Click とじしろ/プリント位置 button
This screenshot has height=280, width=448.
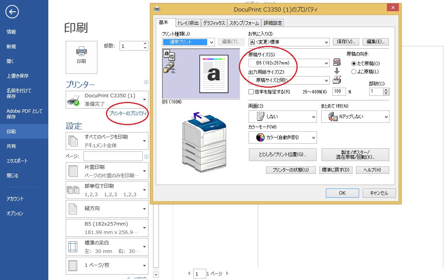click(x=283, y=154)
